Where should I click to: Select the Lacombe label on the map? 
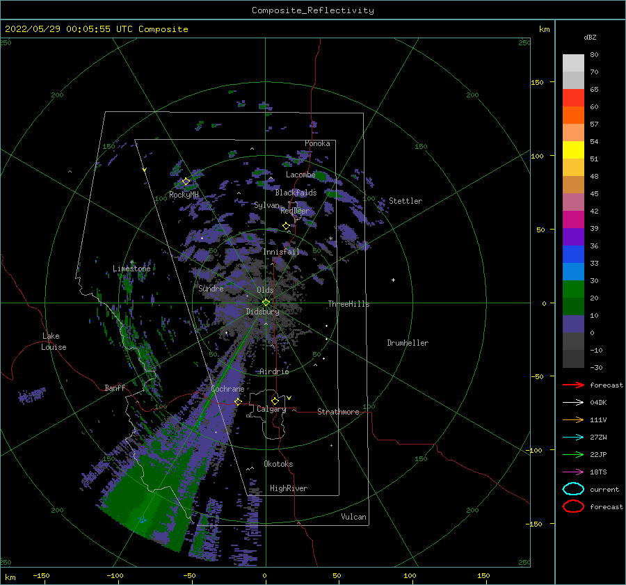click(x=300, y=175)
